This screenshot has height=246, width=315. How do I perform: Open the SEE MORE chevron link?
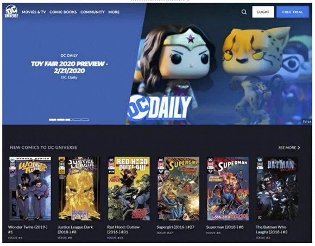pos(289,147)
